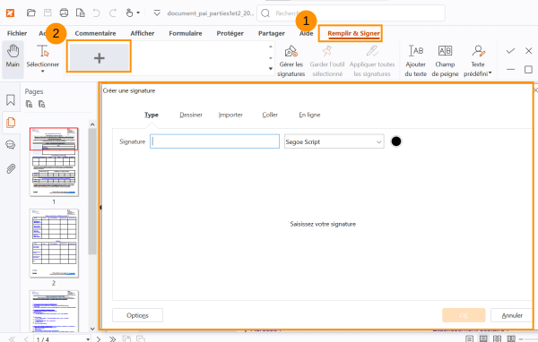Confirm signature with OK button
538x342 pixels.
click(x=464, y=315)
